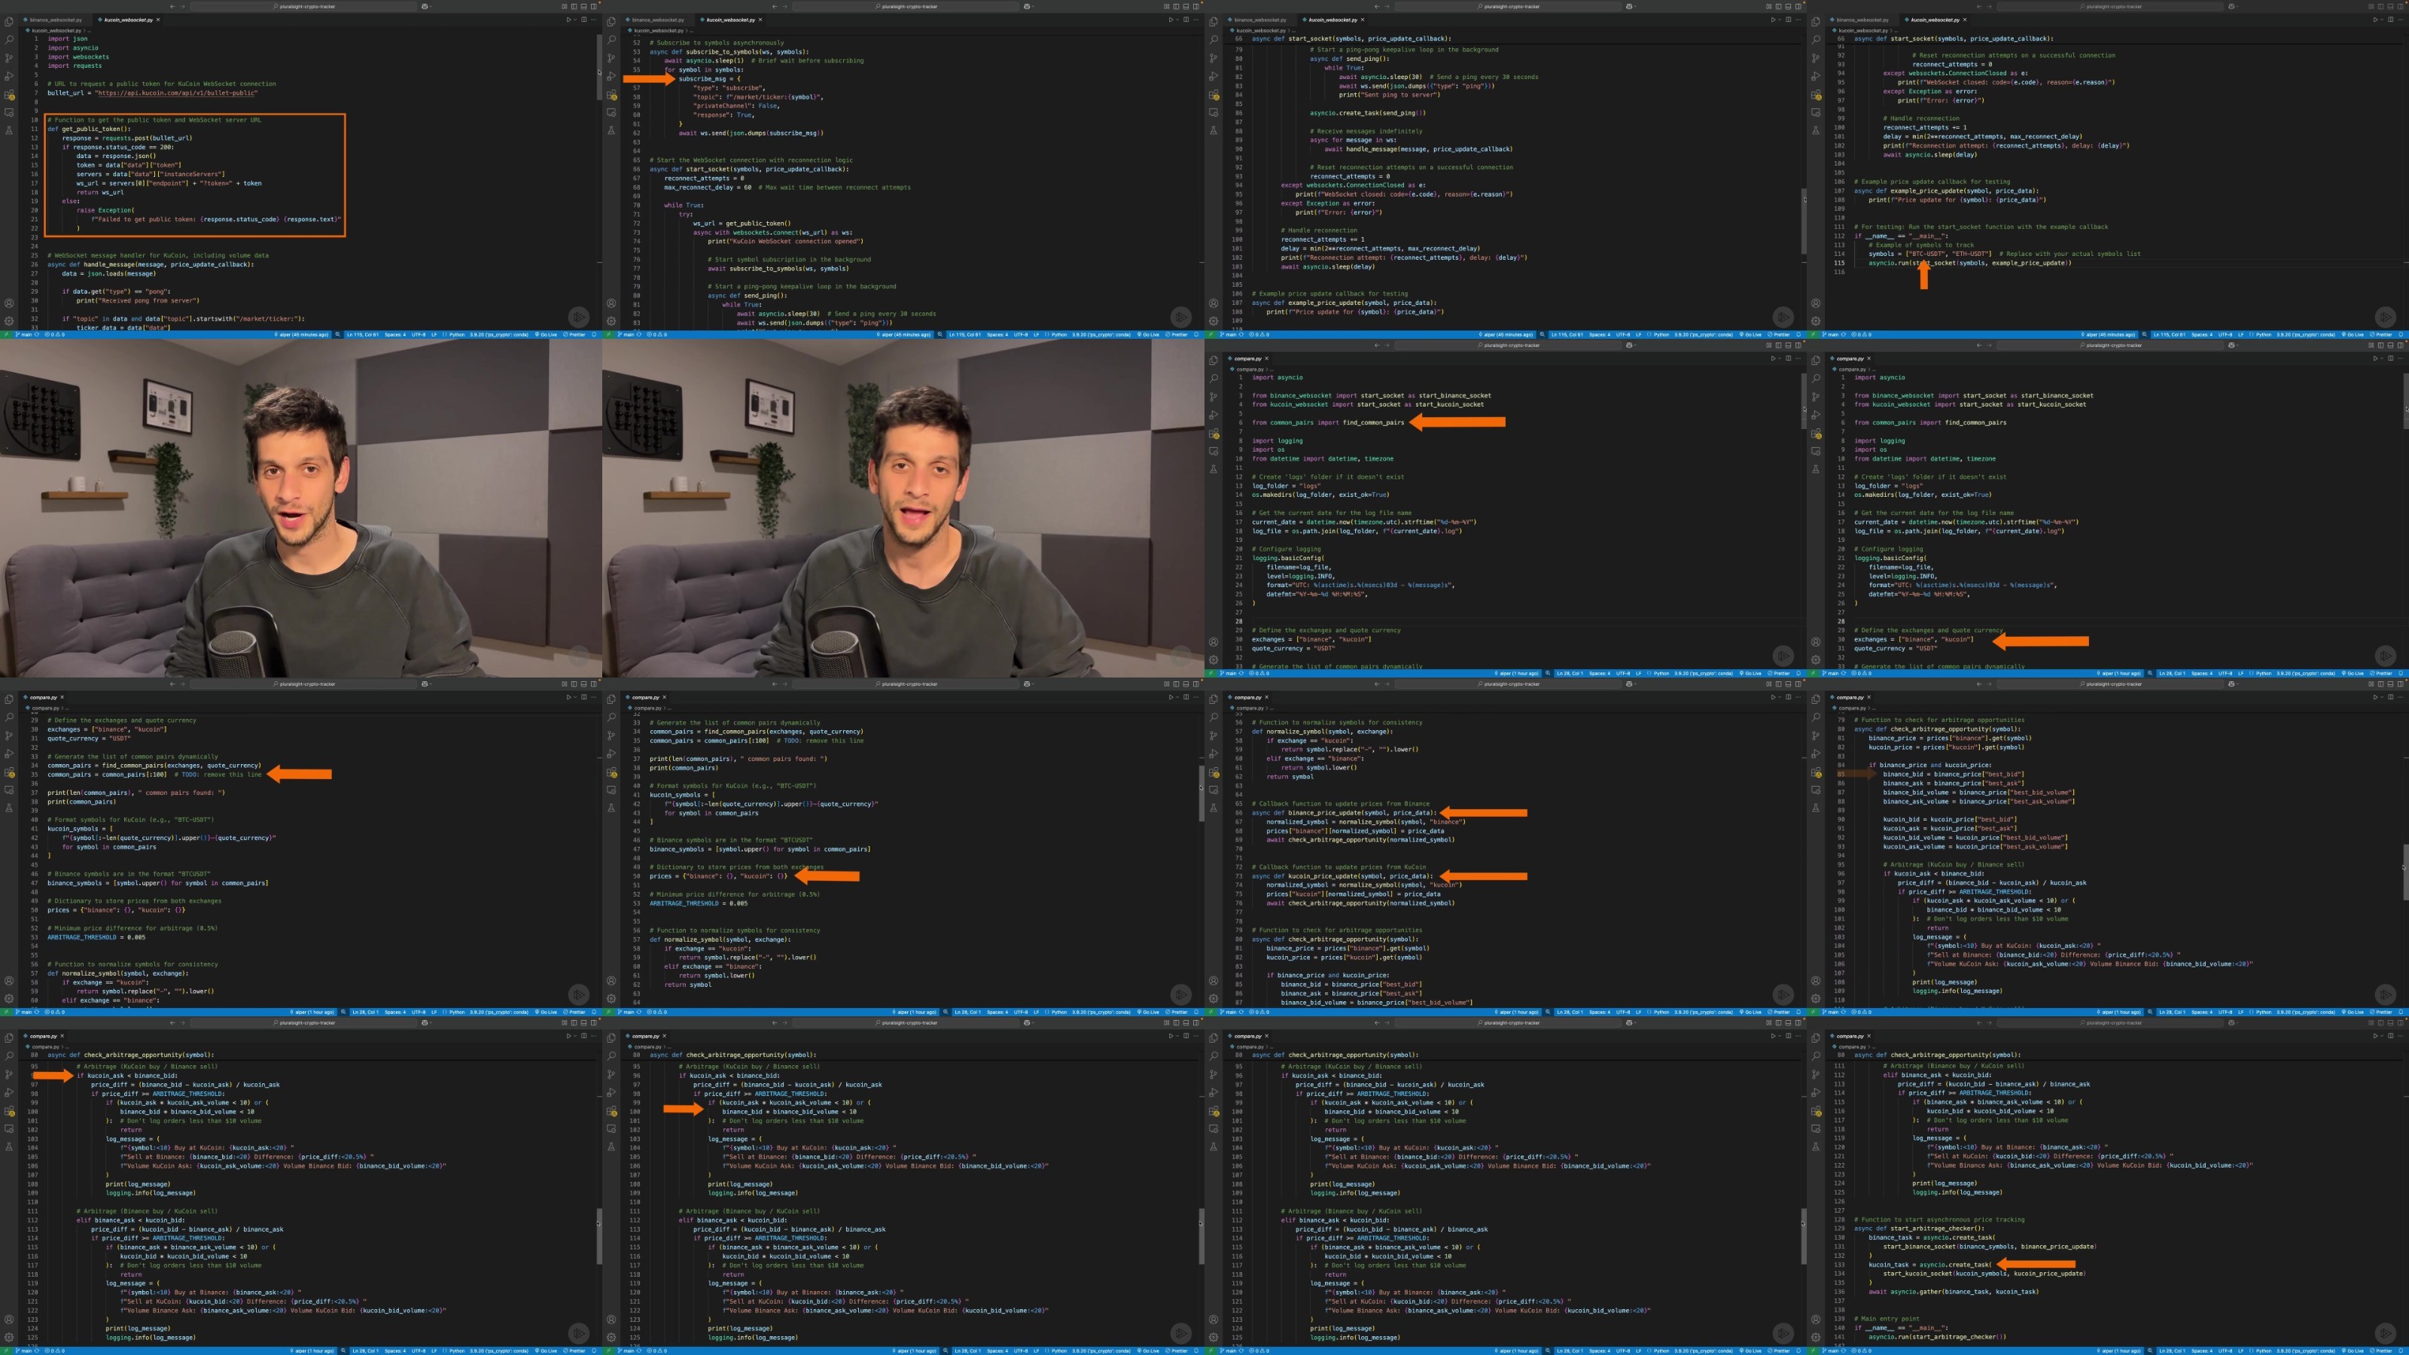Open run chevron in the 'start_arbitrage_checker' frame

[x=2382, y=1035]
